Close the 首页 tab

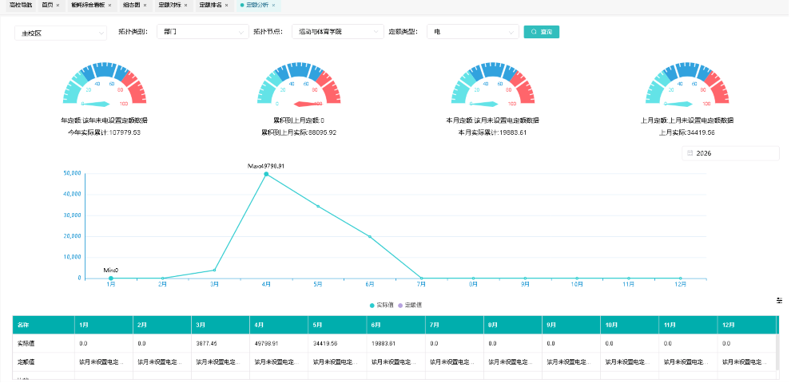(58, 5)
